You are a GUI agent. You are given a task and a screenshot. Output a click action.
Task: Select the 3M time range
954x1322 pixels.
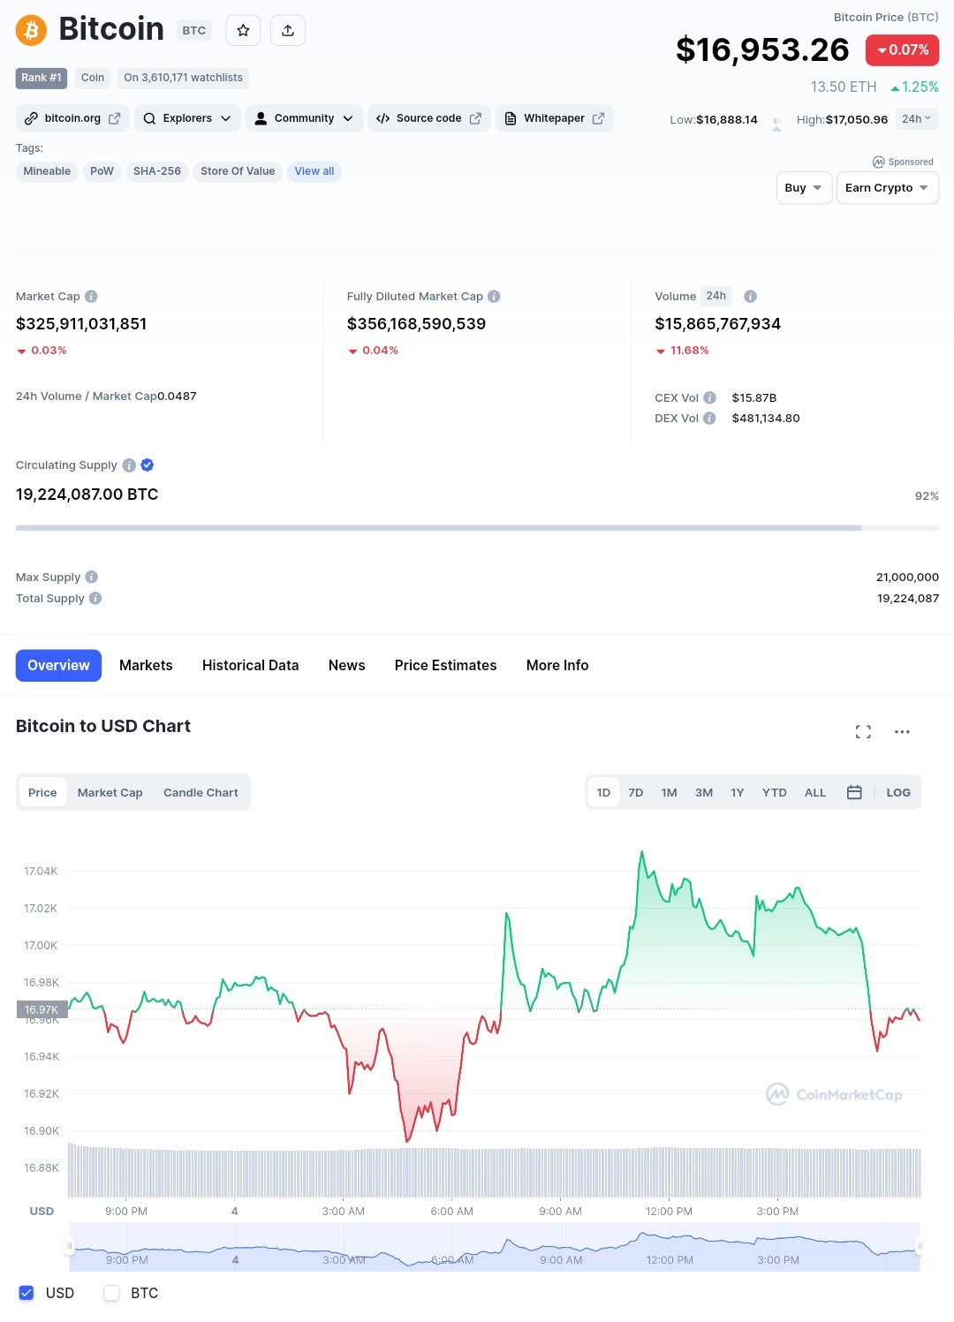pyautogui.click(x=704, y=793)
